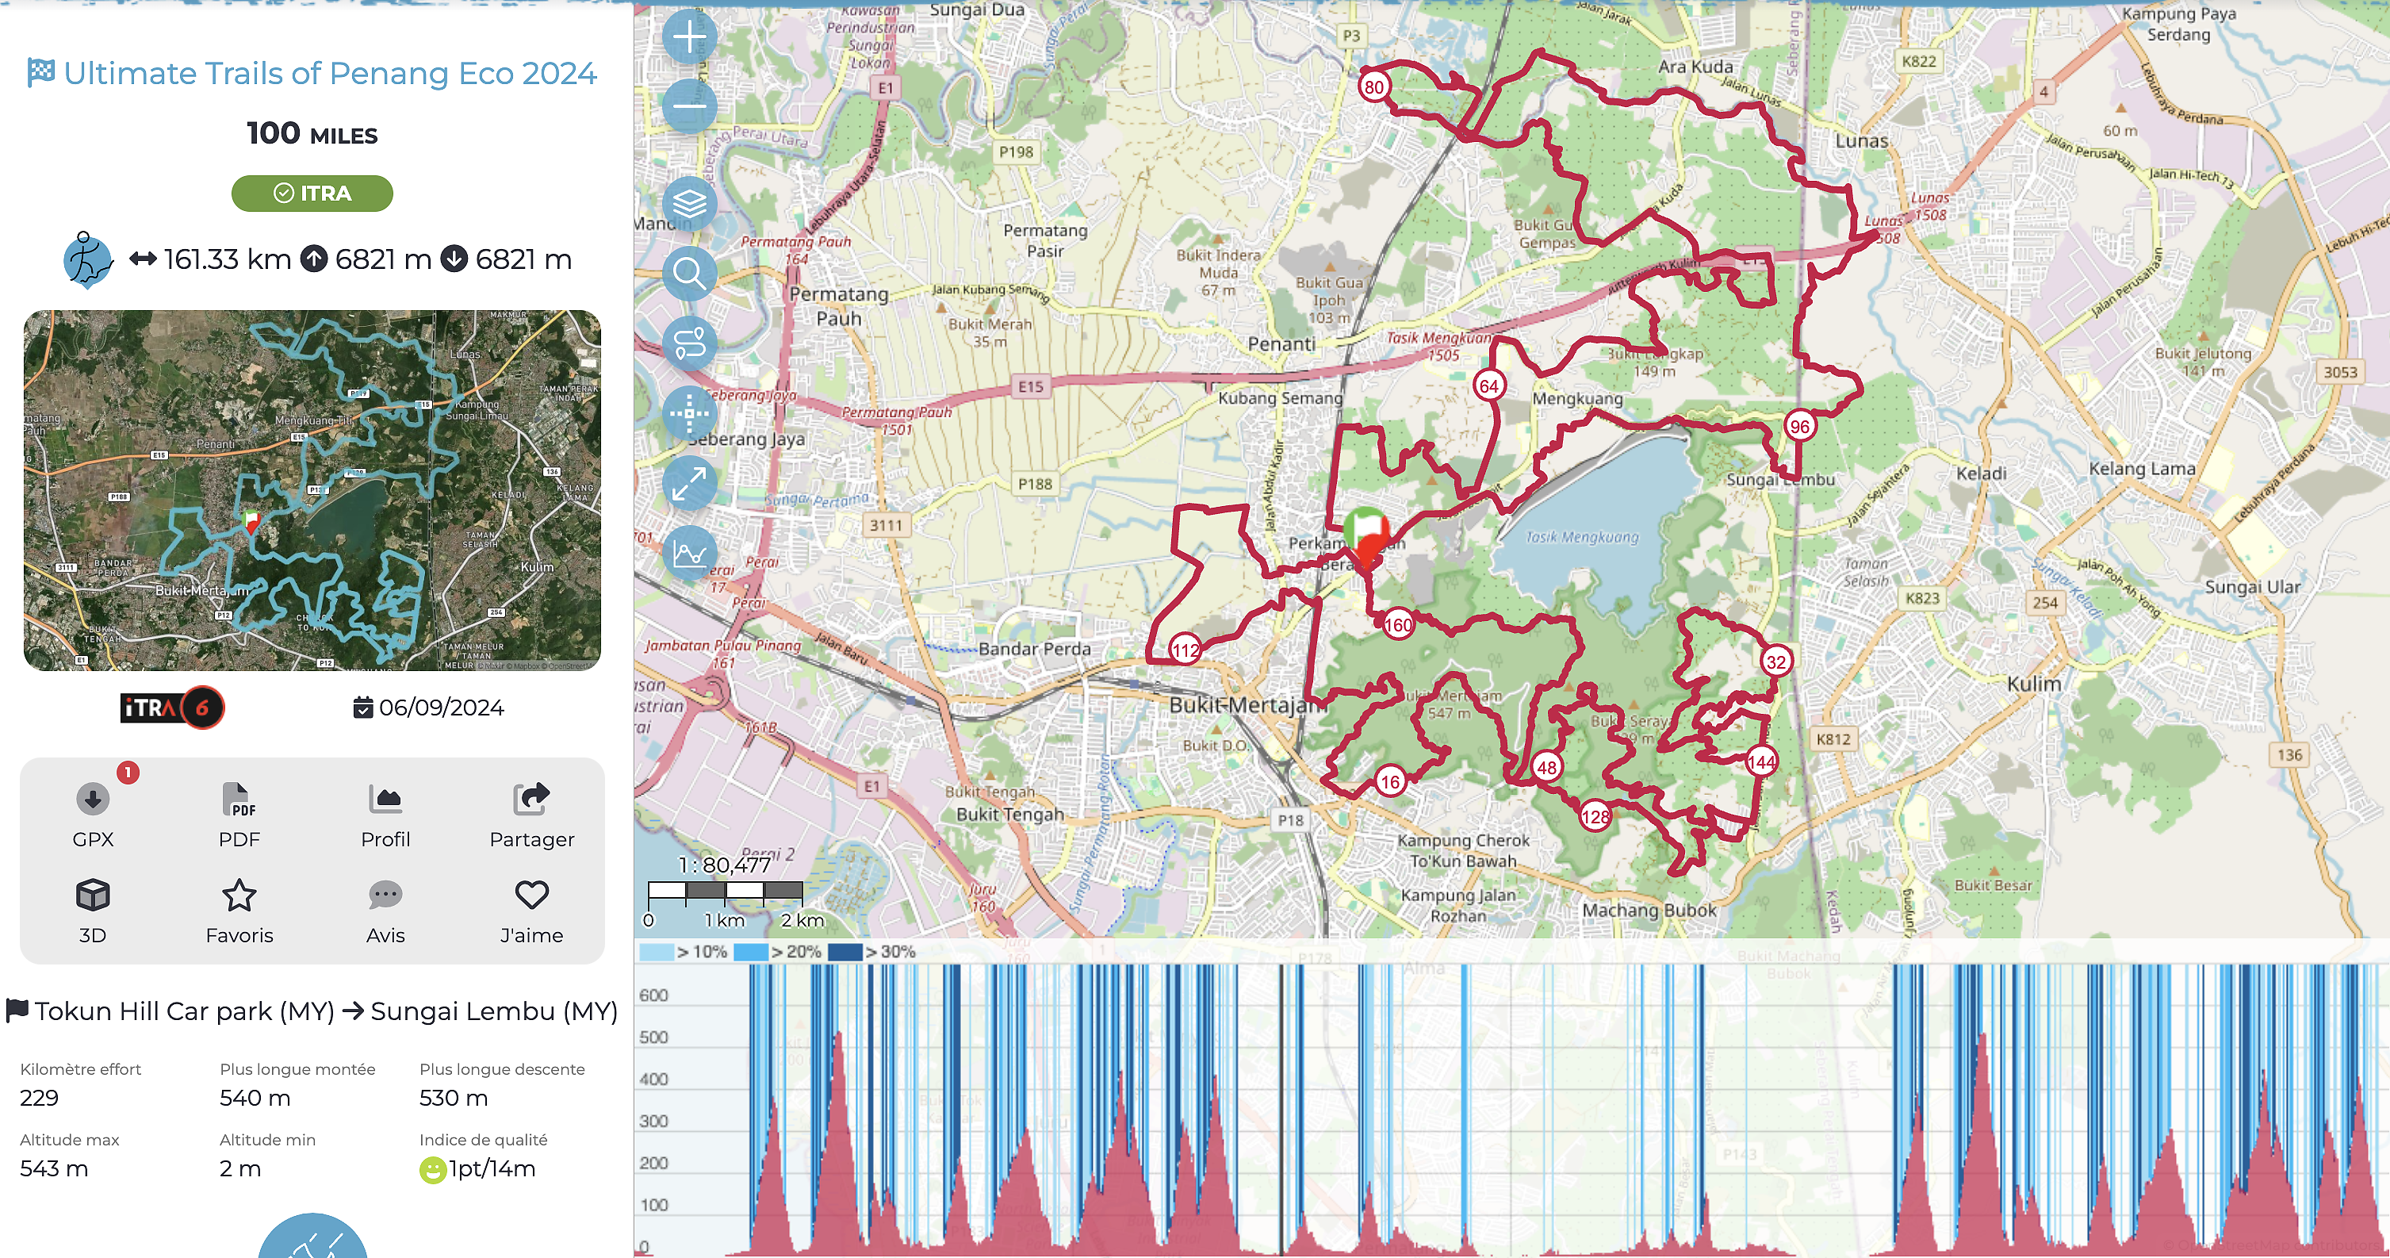This screenshot has width=2390, height=1258.
Task: Click the ITRA 6 points logo
Action: 171,708
